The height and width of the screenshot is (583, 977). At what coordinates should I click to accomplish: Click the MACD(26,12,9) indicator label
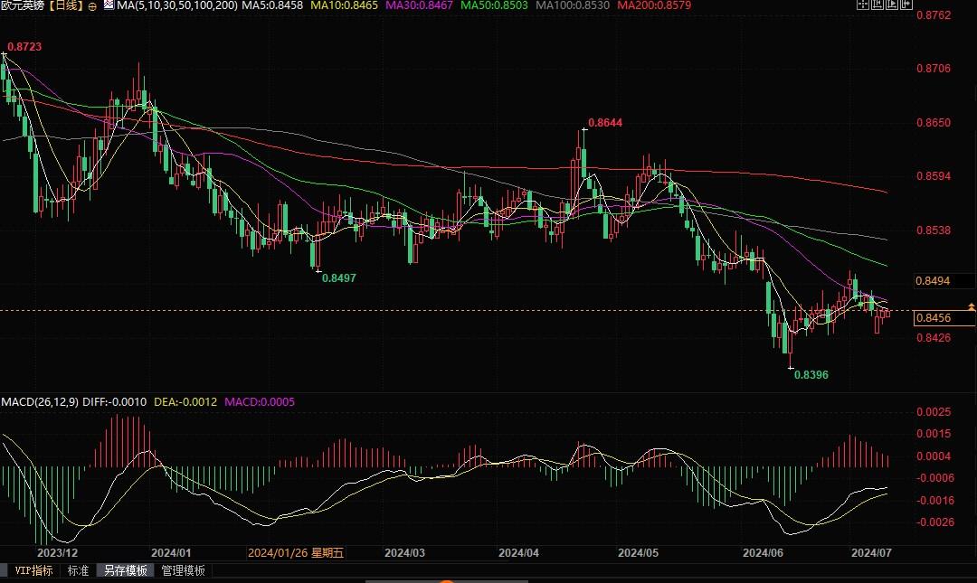pos(39,401)
